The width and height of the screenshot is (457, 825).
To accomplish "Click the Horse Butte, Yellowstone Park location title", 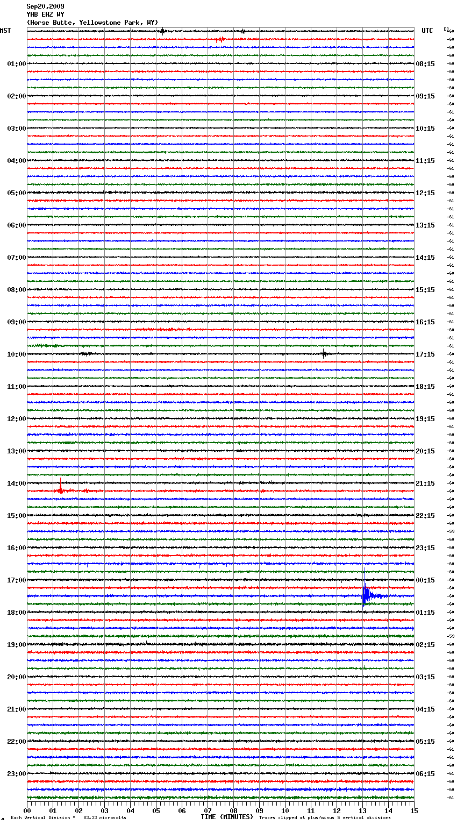I will [x=92, y=23].
